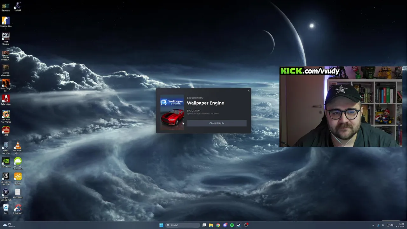Select the NVIDIA App desktop icon
This screenshot has height=229, width=407.
pyautogui.click(x=6, y=163)
